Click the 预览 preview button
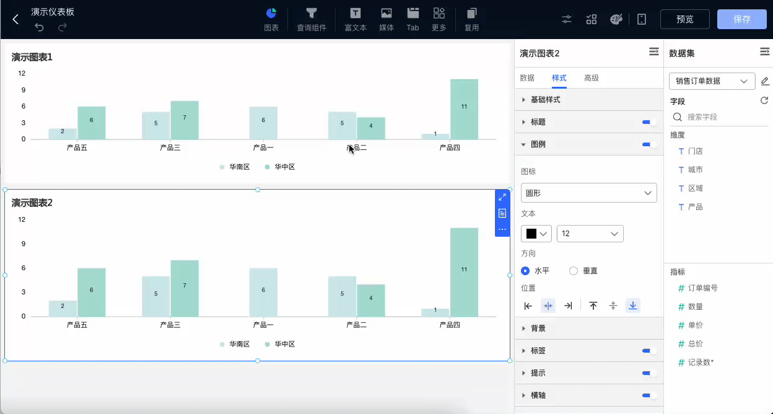Image resolution: width=773 pixels, height=414 pixels. pyautogui.click(x=685, y=19)
